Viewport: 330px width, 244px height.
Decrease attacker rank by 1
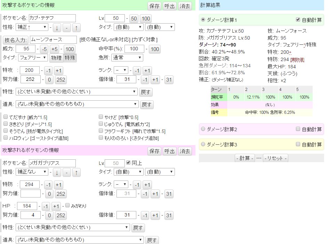137,71
